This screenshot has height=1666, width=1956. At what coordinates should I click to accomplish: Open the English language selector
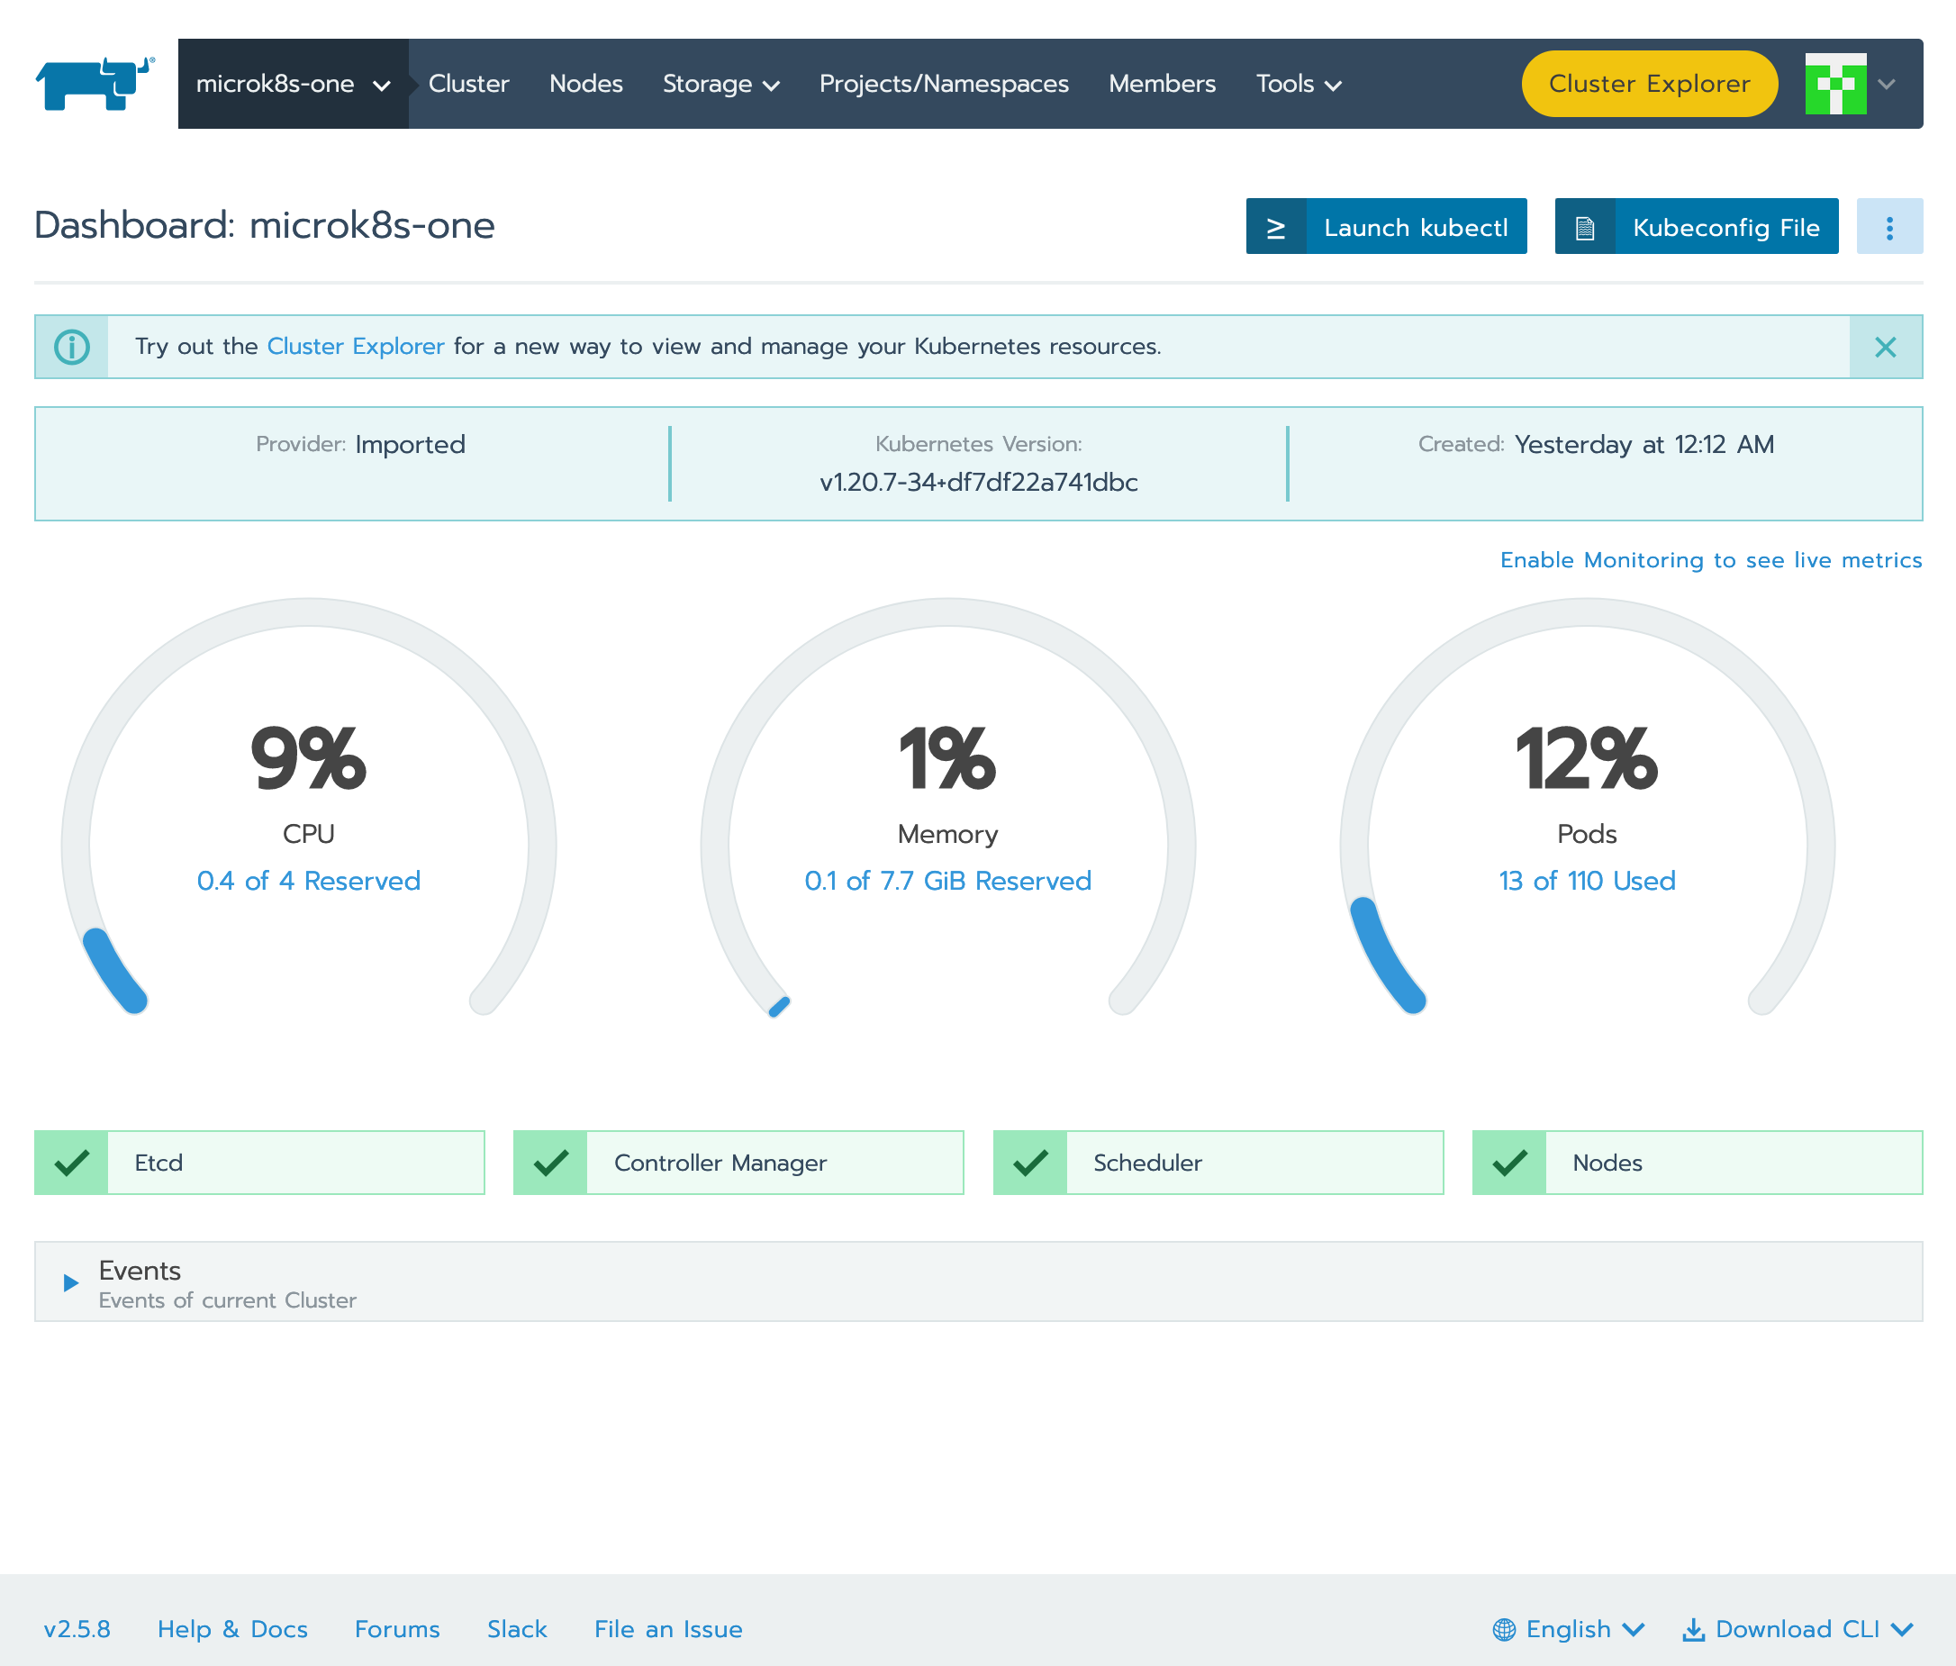click(x=1569, y=1629)
